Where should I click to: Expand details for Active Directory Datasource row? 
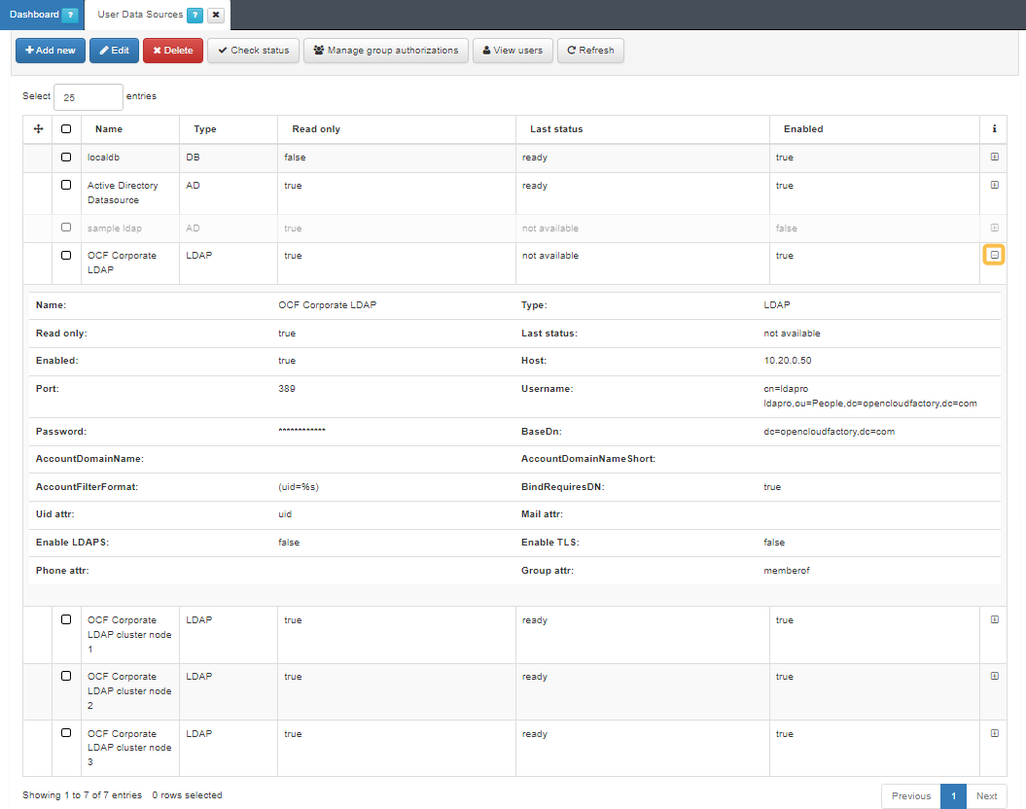pyautogui.click(x=994, y=185)
